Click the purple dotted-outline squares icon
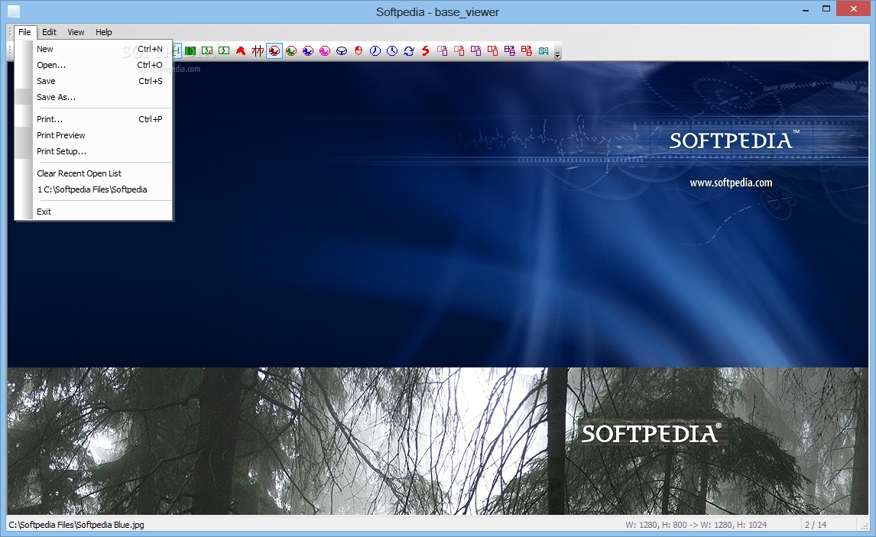Image resolution: width=876 pixels, height=537 pixels. [x=443, y=50]
